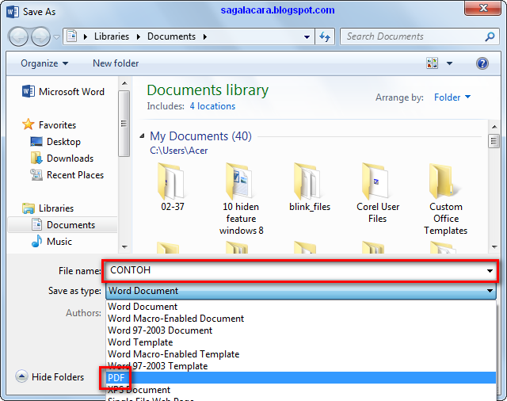Expand the arrow after Documents breadcrumb
The width and height of the screenshot is (507, 401).
[x=205, y=36]
